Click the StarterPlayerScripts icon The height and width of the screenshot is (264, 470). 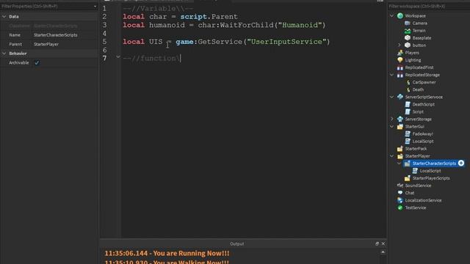click(408, 178)
